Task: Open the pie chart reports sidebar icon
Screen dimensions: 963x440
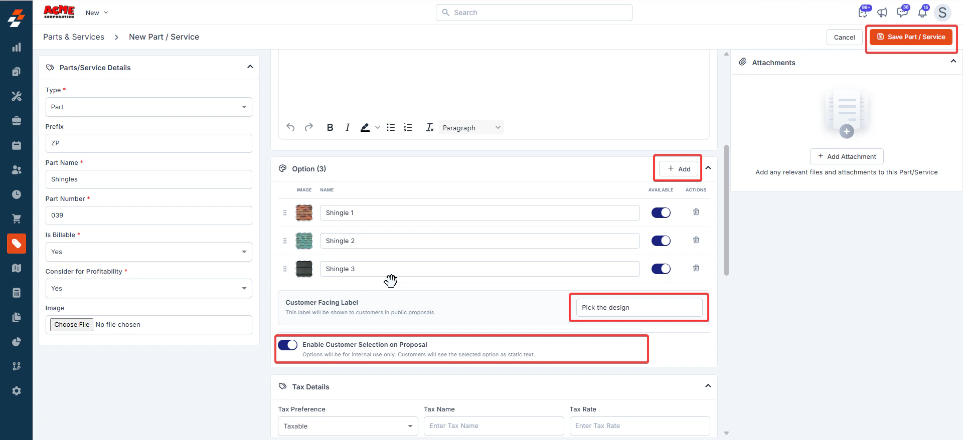Action: (17, 342)
